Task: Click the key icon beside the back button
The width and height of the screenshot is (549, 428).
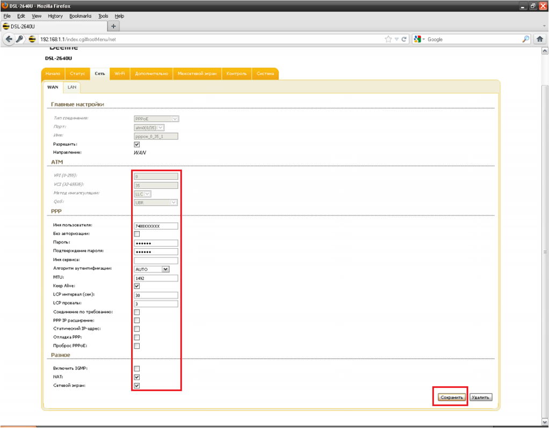Action: pyautogui.click(x=20, y=39)
